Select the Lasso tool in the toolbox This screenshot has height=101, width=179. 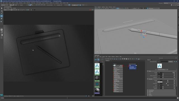(2, 11)
